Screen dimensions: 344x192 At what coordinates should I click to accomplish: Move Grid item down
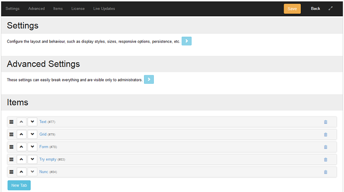pos(32,134)
